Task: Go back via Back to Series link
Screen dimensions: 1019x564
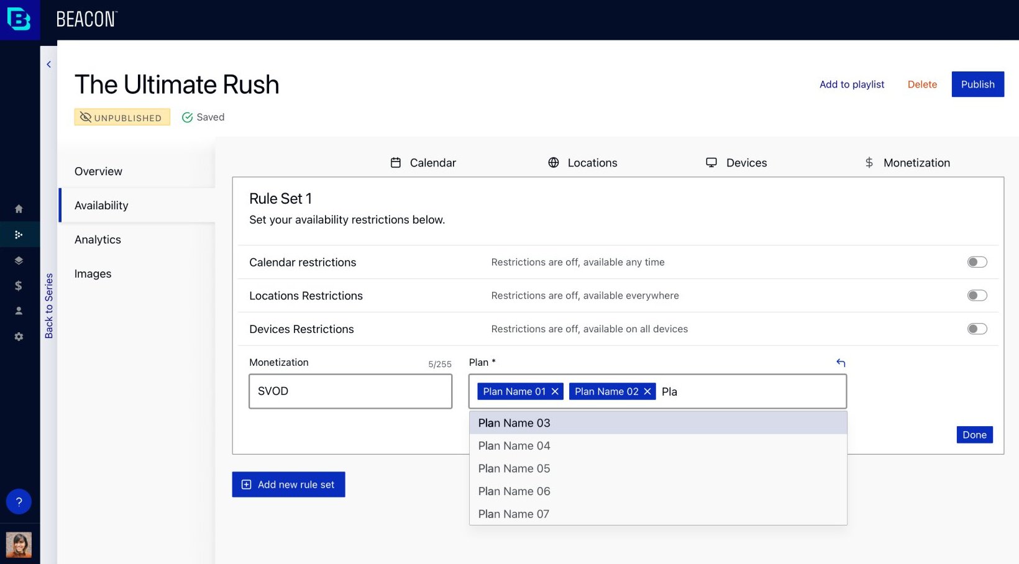Action: 48,306
